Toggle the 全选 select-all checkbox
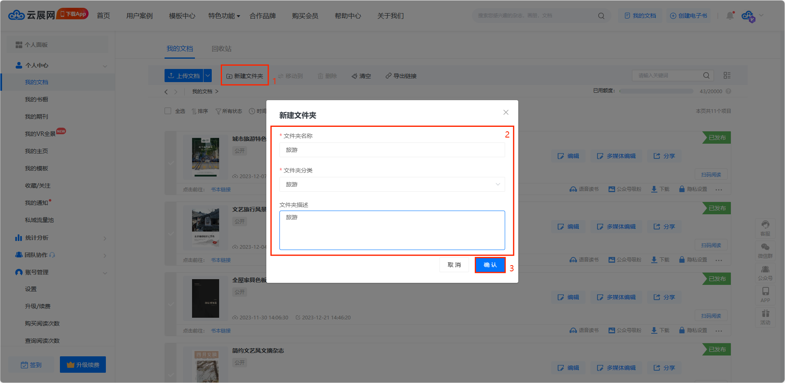 168,111
